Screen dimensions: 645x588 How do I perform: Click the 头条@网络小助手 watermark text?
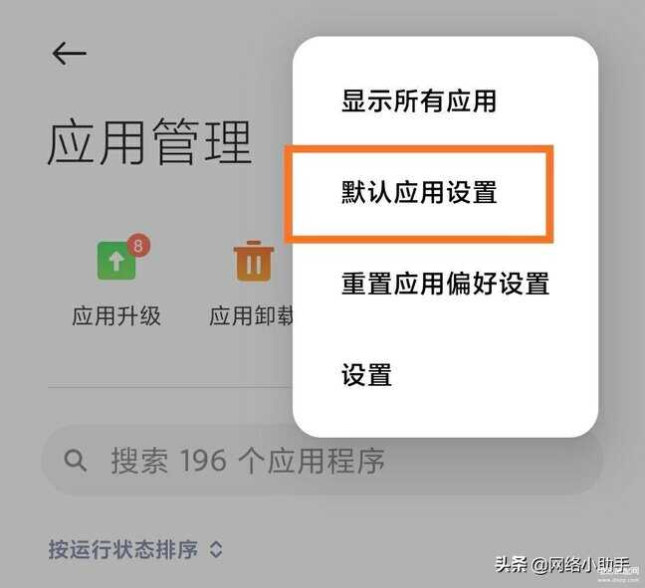click(562, 564)
